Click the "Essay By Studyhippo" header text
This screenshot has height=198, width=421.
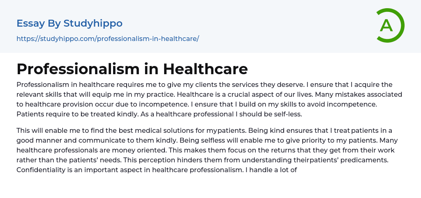point(69,23)
